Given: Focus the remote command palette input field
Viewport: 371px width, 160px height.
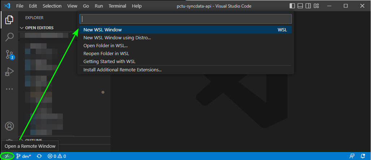Looking at the screenshot, I should tap(186, 19).
